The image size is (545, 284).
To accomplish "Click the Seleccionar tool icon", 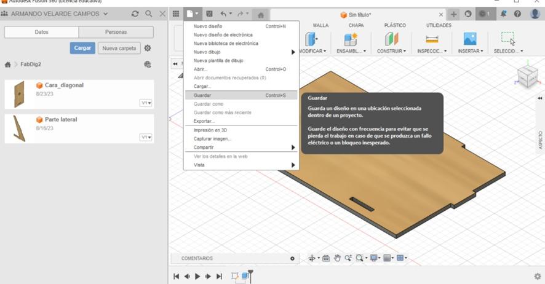I will click(507, 39).
